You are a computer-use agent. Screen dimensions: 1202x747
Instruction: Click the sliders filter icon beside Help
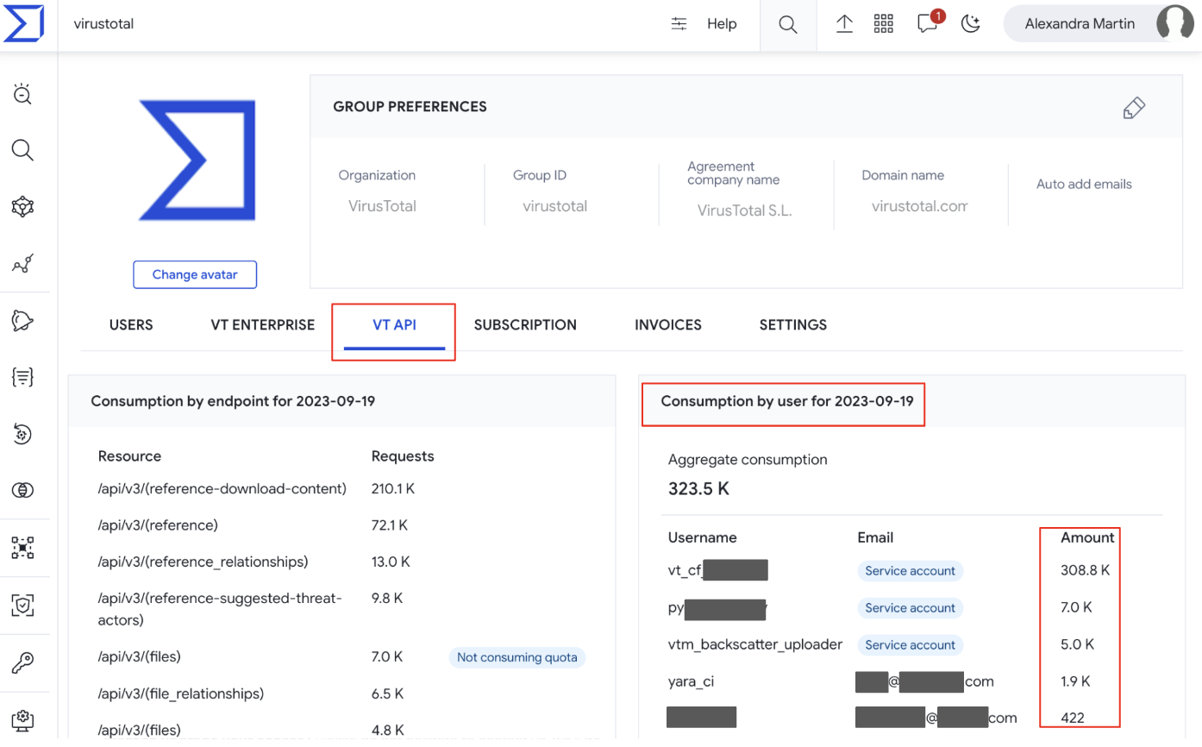679,24
